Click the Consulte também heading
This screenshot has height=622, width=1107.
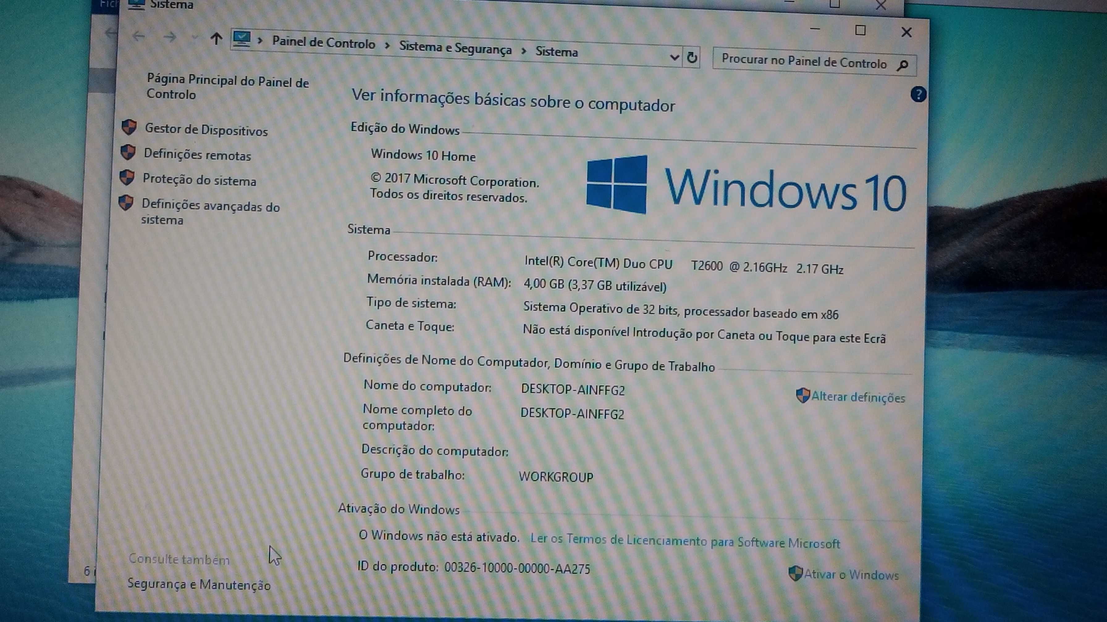click(x=179, y=559)
